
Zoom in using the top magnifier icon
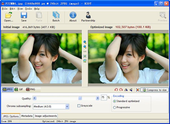click(85, 42)
